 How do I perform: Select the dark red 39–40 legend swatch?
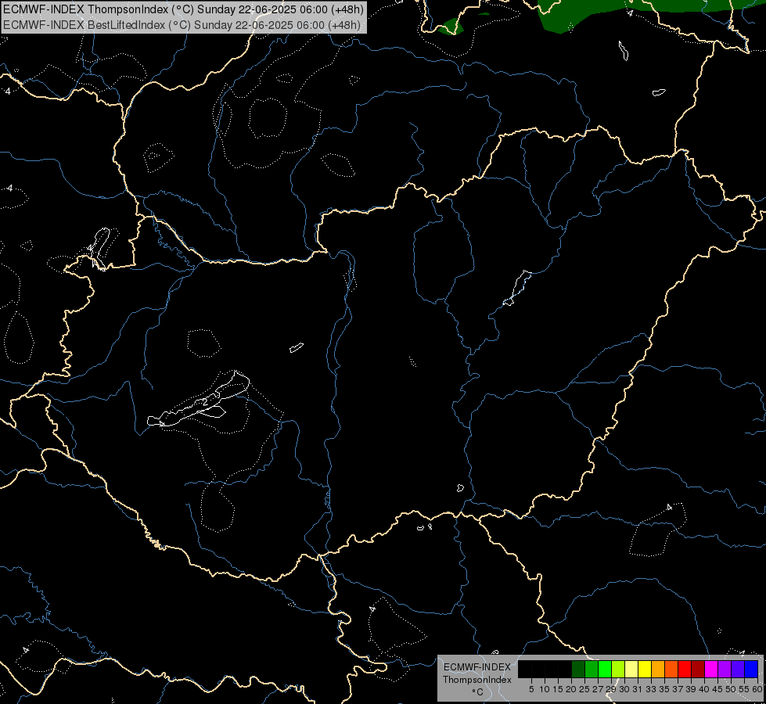698,670
